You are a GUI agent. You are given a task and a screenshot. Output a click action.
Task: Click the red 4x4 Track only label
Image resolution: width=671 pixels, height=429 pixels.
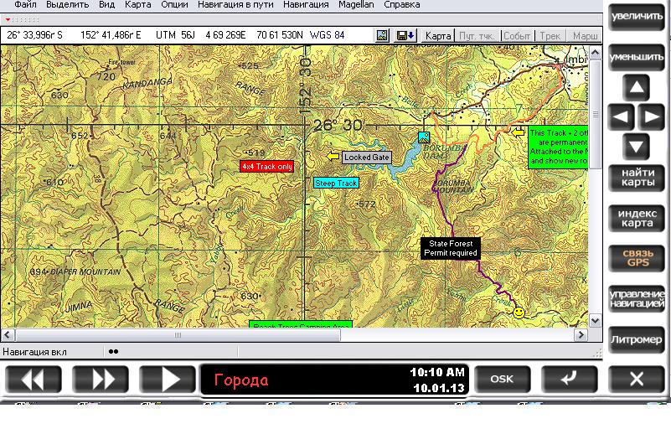(267, 167)
